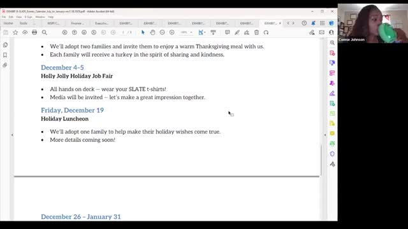The width and height of the screenshot is (408, 229).
Task: Switch to the Home tab
Action: click(8, 24)
